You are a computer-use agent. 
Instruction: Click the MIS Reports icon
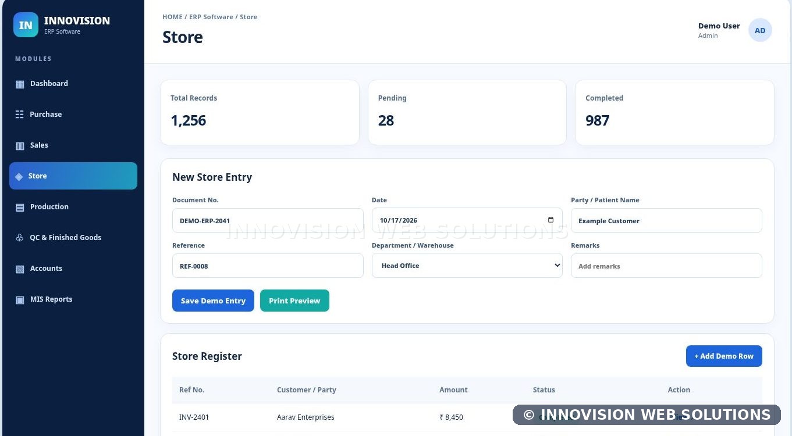pos(20,299)
